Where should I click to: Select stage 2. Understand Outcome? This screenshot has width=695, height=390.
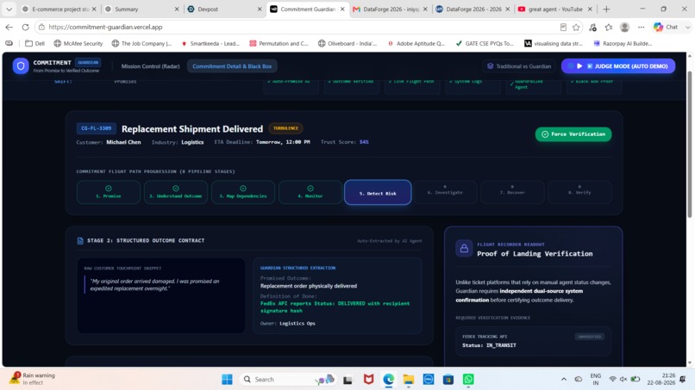tap(176, 192)
